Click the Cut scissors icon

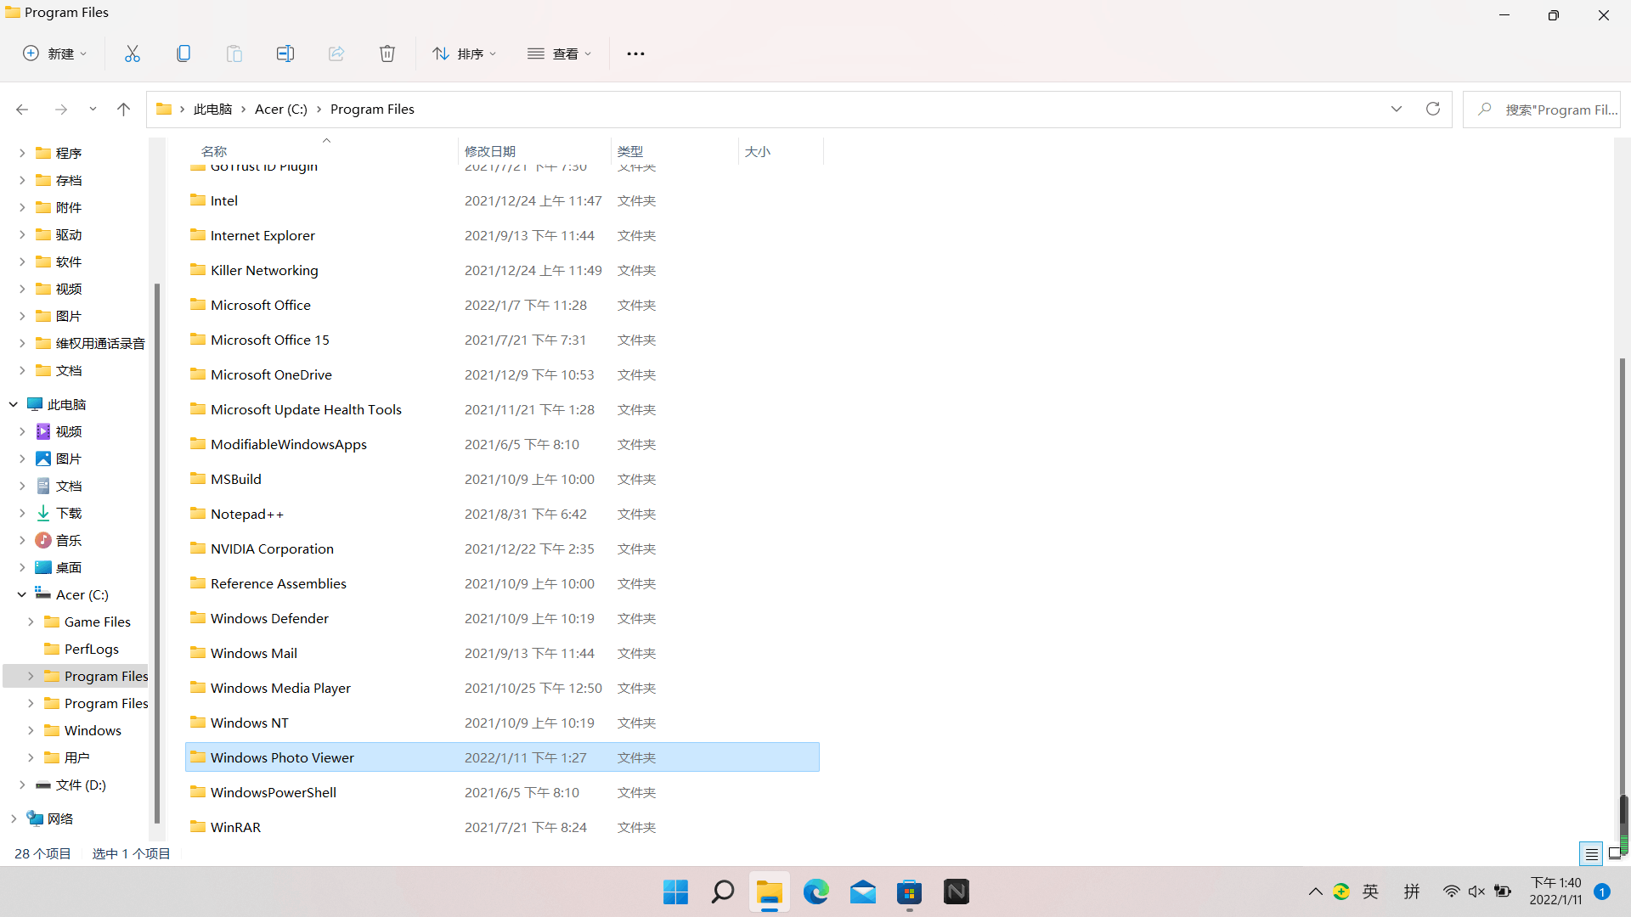point(133,53)
